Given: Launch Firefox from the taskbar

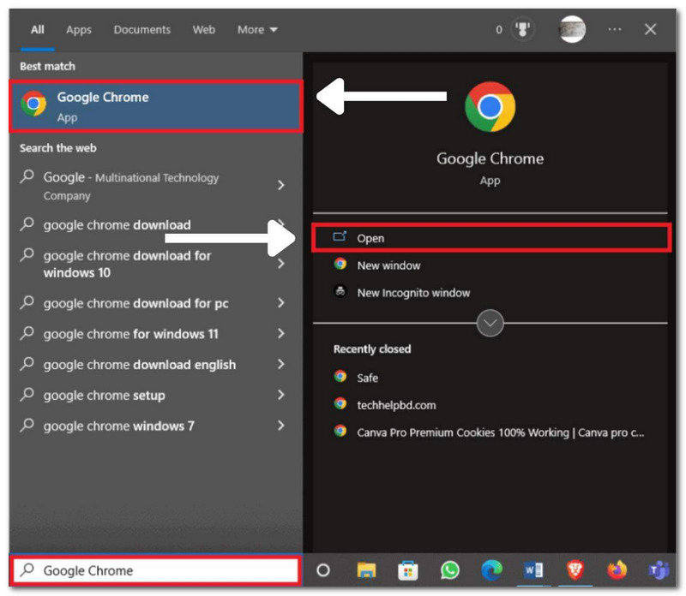Looking at the screenshot, I should pyautogui.click(x=617, y=570).
